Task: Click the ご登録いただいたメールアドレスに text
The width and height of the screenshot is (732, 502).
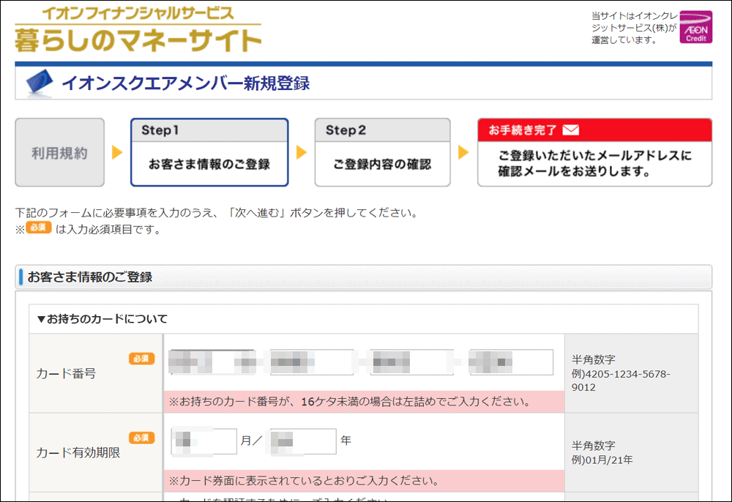Action: [594, 155]
